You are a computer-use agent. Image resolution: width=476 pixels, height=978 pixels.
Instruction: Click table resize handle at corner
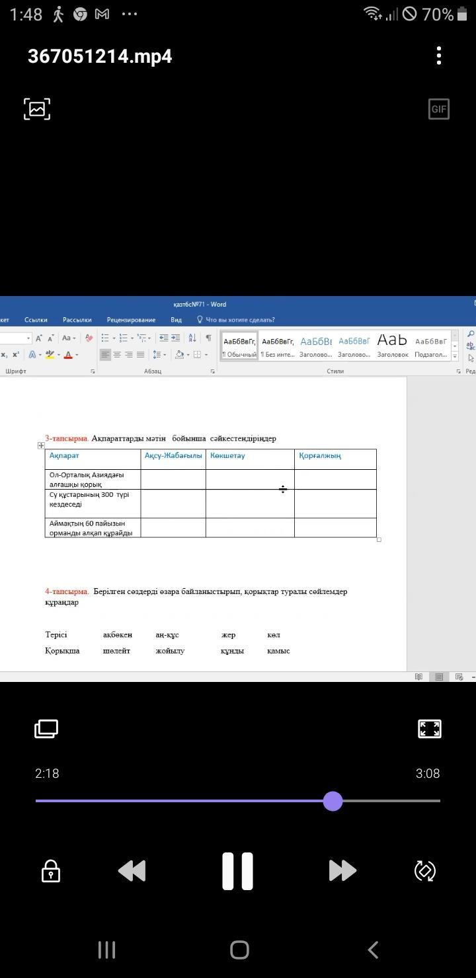click(x=379, y=539)
